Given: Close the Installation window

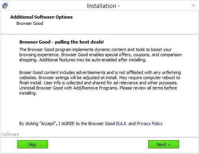Looking at the screenshot, I should (x=193, y=5).
